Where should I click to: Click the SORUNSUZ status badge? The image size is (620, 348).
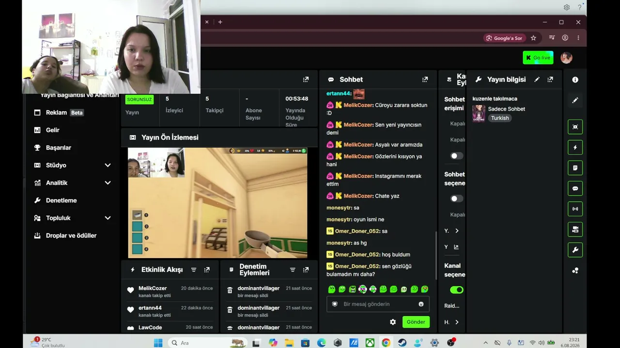click(x=139, y=100)
